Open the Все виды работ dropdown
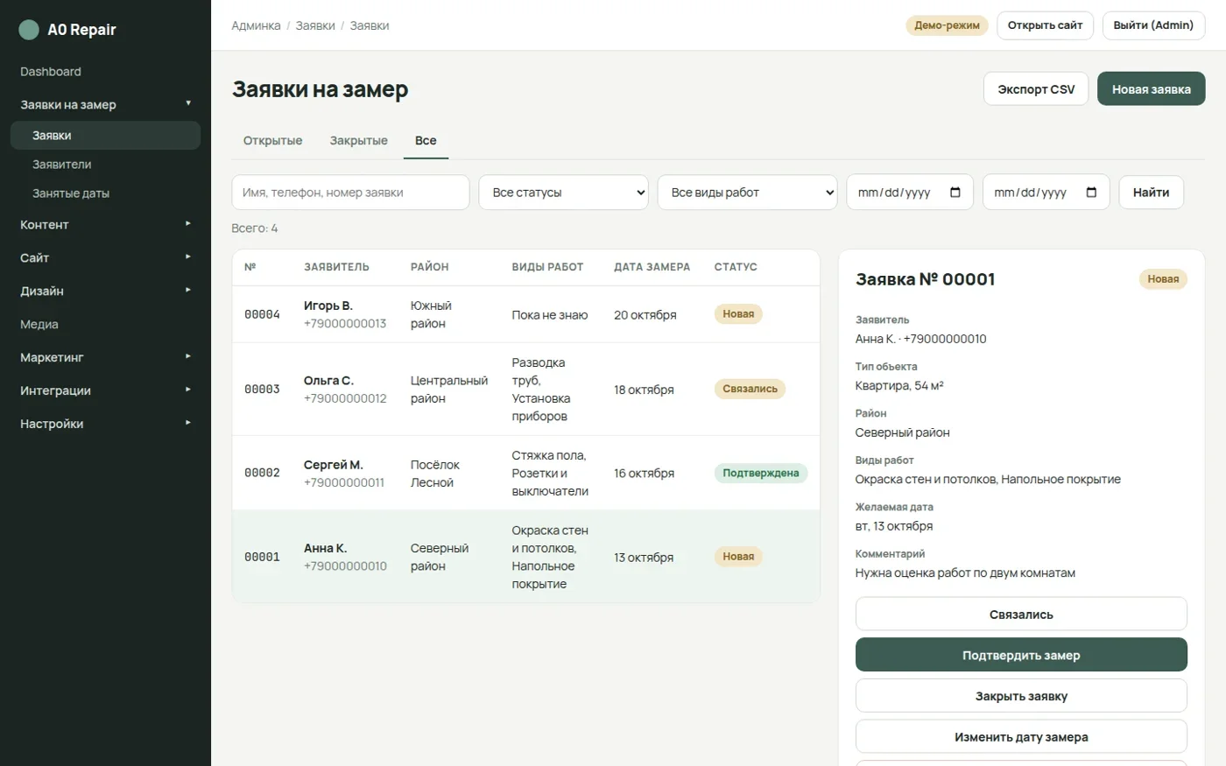 pos(747,193)
